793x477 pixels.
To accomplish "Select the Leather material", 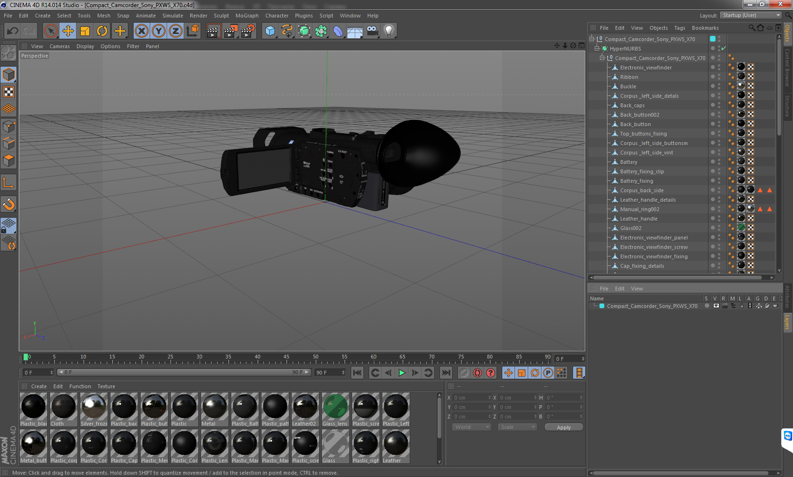I will pyautogui.click(x=396, y=446).
